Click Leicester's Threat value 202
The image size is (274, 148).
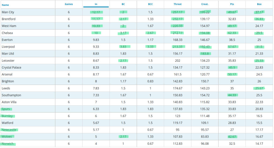click(178, 61)
